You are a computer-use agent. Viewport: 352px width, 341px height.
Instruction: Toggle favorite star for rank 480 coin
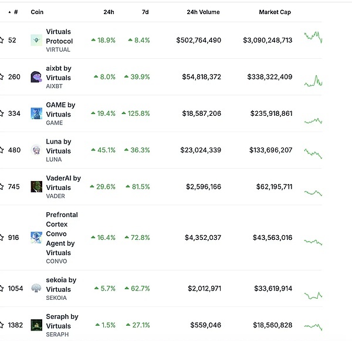[x=2, y=150]
